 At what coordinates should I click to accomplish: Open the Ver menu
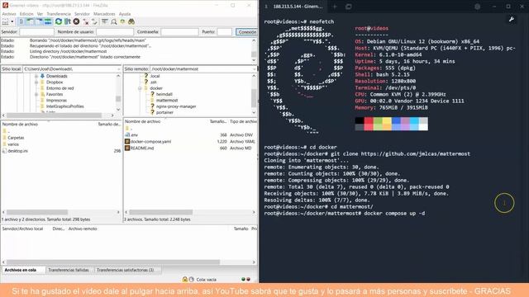pos(40,14)
